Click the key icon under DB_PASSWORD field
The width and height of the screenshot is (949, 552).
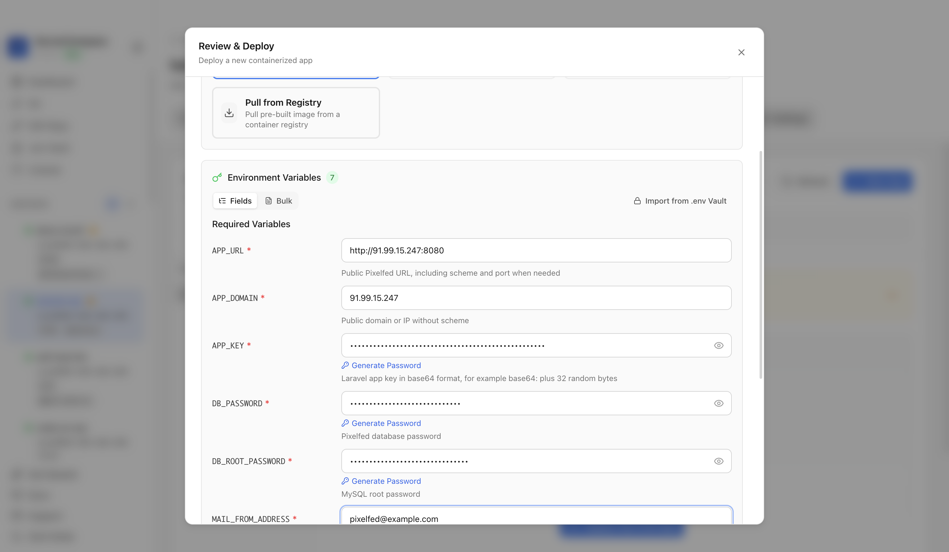click(345, 423)
